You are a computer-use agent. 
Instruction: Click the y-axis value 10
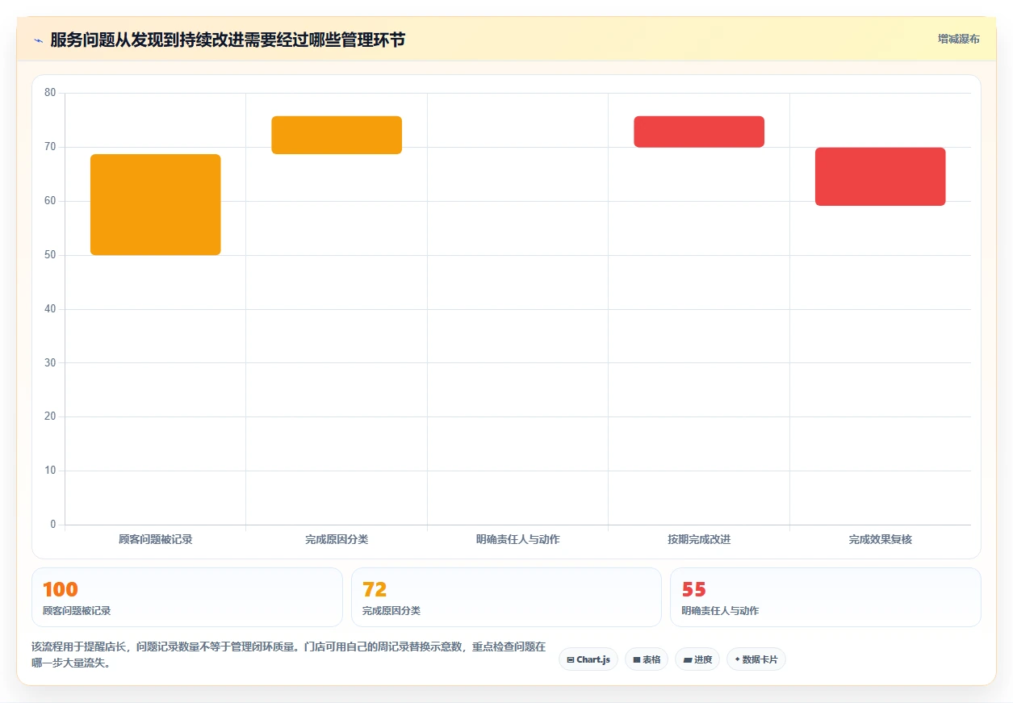(50, 471)
